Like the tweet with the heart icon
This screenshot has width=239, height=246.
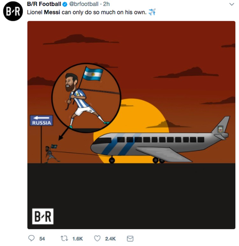pyautogui.click(x=97, y=238)
